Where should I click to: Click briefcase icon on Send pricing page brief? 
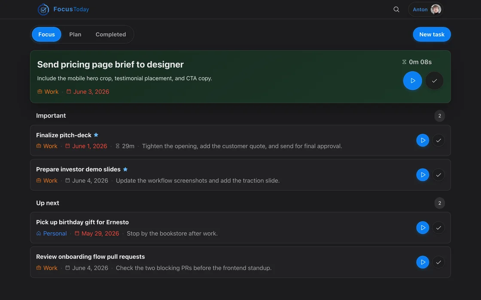pos(40,92)
